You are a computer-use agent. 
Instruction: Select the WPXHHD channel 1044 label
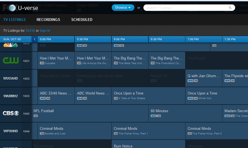(x=11, y=131)
